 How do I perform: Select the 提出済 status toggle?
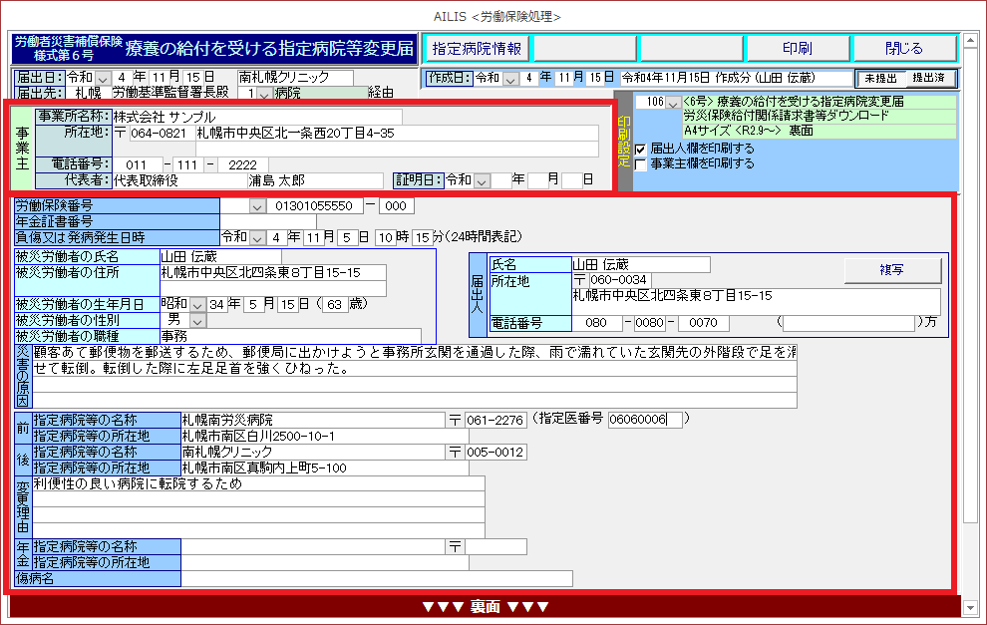pyautogui.click(x=931, y=78)
